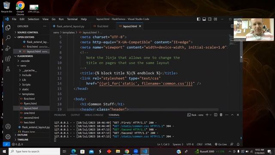Open the Accounts icon

(8, 126)
